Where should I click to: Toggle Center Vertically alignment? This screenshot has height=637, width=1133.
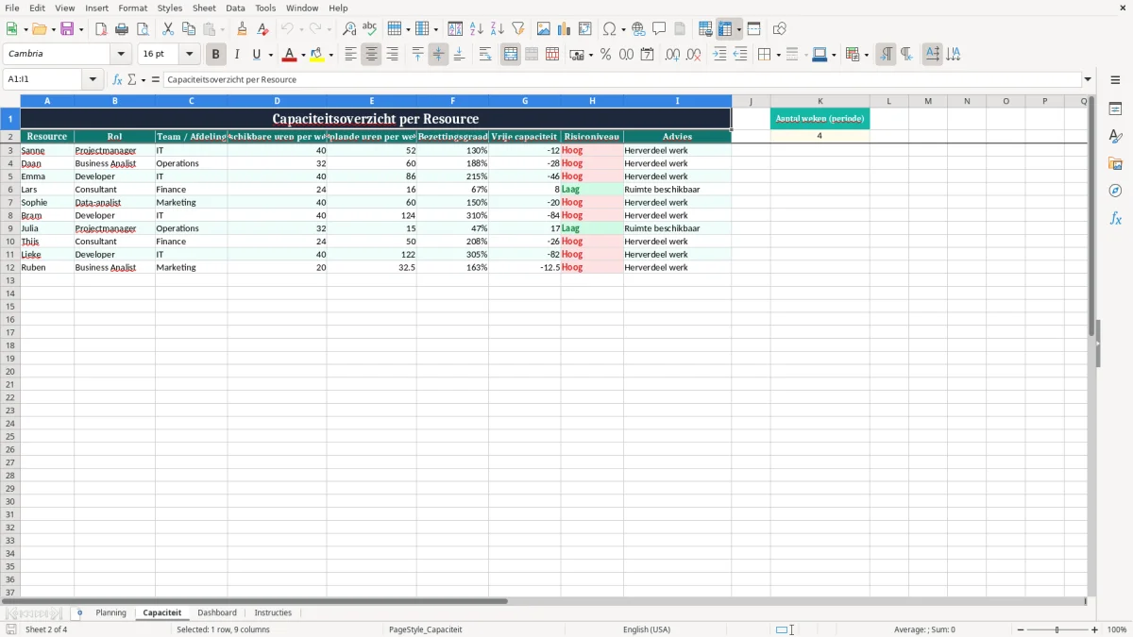[438, 55]
